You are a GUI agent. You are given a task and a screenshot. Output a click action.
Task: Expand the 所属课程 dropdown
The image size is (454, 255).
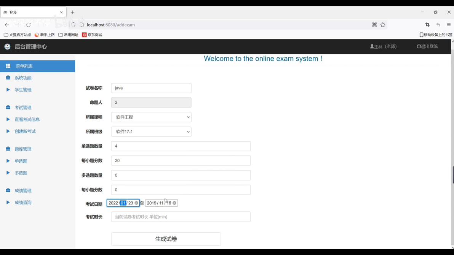click(x=151, y=117)
